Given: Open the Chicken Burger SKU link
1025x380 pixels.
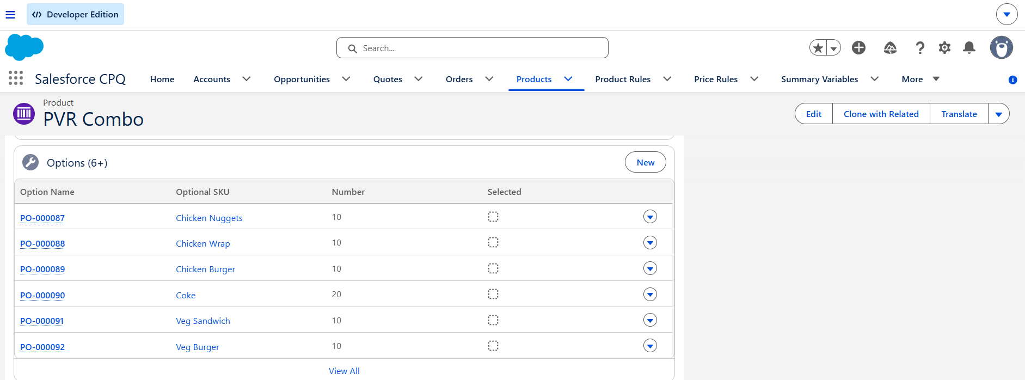Looking at the screenshot, I should [206, 269].
